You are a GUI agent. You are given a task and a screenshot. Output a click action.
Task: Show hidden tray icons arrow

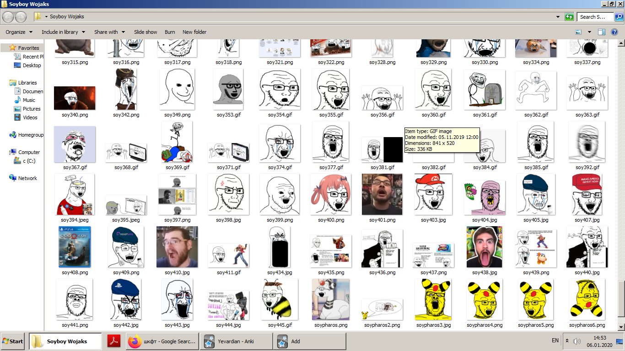(x=567, y=341)
